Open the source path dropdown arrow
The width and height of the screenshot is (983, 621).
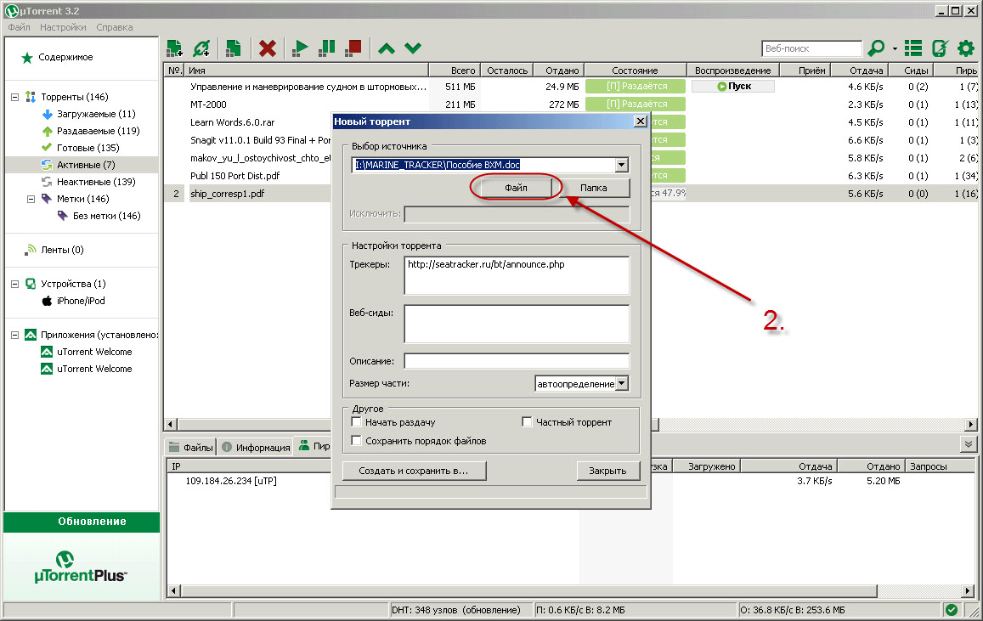[x=622, y=165]
